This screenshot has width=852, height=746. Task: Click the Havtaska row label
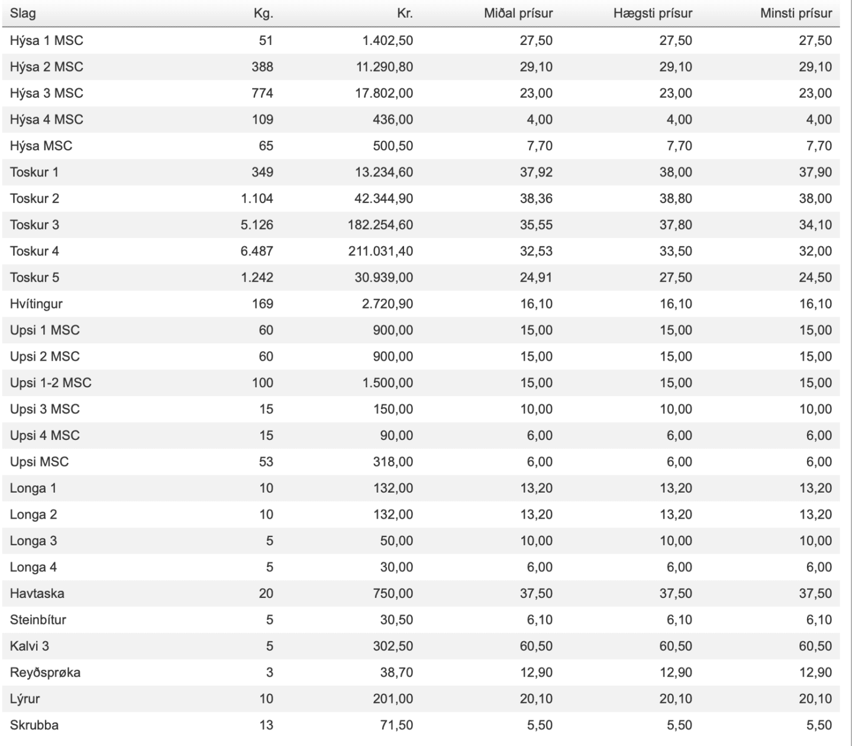click(37, 593)
